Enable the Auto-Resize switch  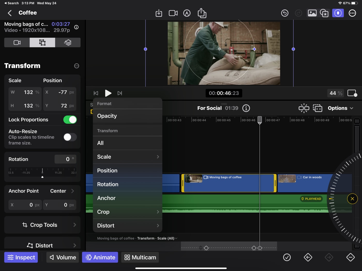pos(70,137)
